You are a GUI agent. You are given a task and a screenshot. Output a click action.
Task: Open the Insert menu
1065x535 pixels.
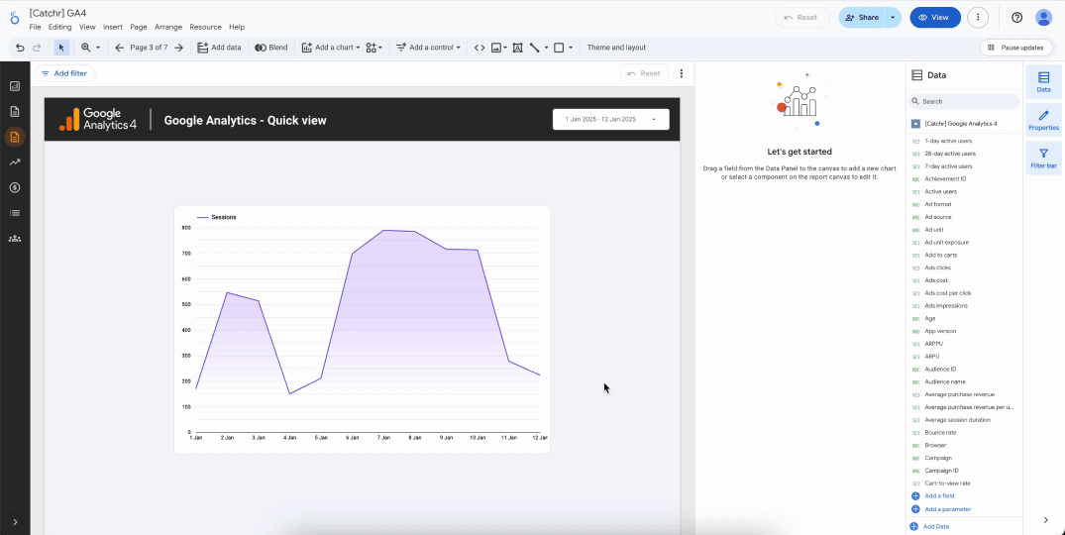pos(113,27)
